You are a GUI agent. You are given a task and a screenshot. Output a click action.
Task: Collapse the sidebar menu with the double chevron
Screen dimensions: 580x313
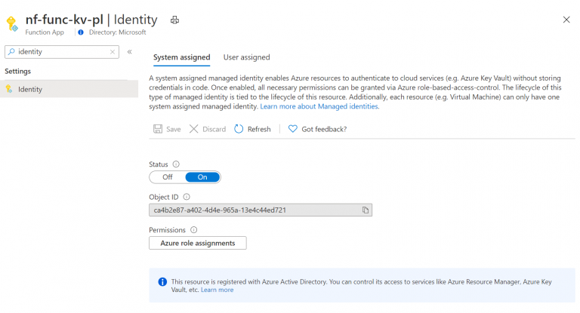[x=129, y=52]
